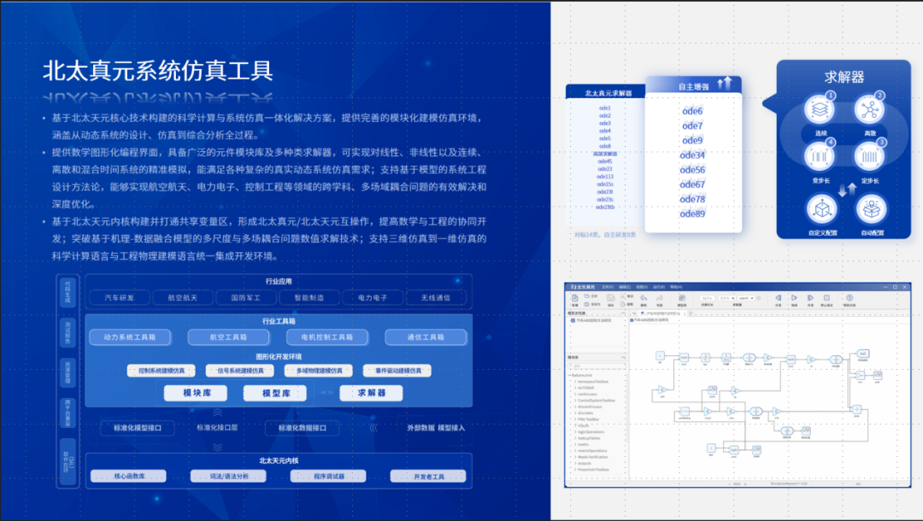Click the stop debugging square icon
The height and width of the screenshot is (521, 923).
(826, 297)
